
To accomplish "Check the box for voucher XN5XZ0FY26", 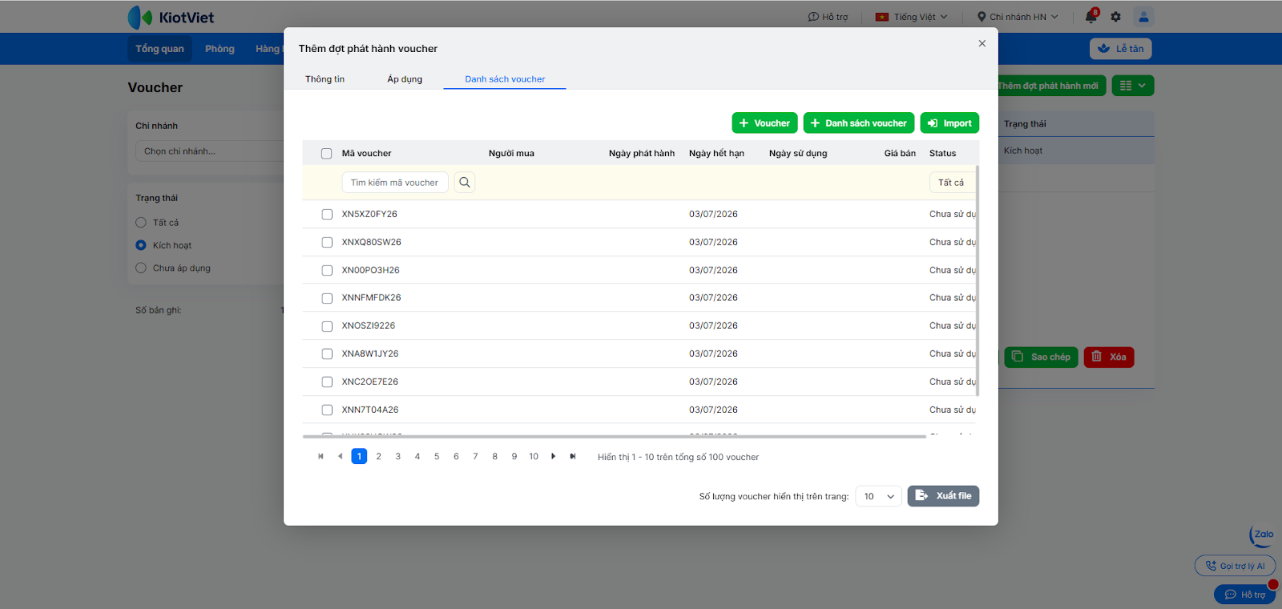I will 327,215.
